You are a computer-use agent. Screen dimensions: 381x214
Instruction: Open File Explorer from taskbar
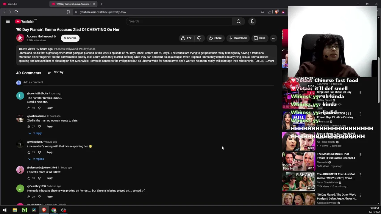[15, 210]
